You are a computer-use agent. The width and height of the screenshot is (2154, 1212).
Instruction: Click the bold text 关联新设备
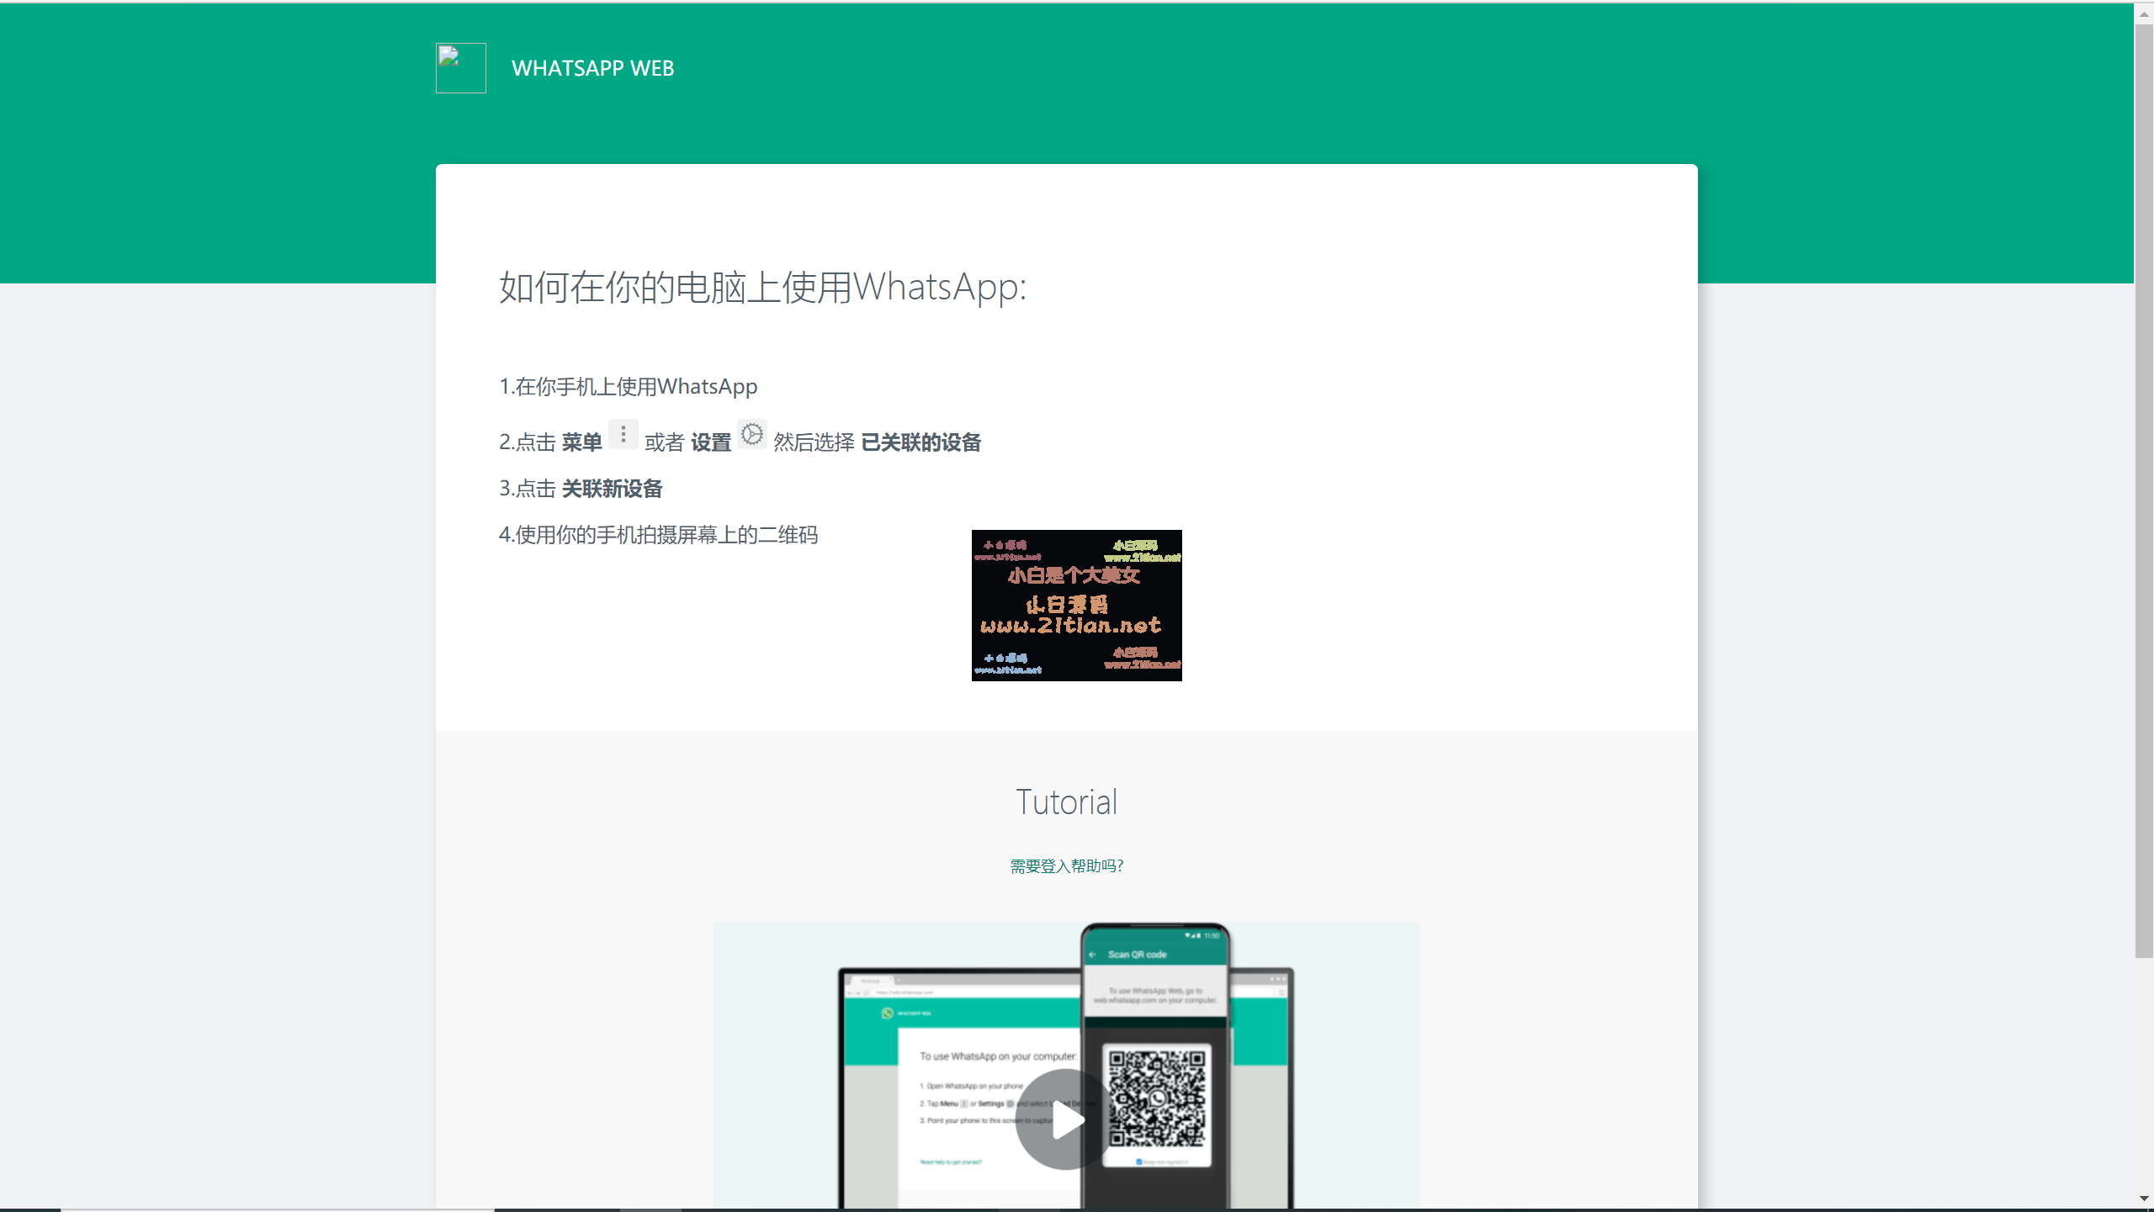612,489
